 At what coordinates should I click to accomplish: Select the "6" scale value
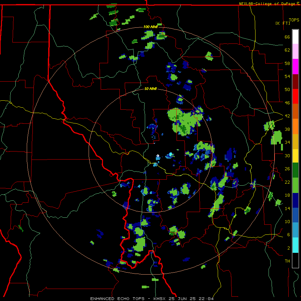289,235
